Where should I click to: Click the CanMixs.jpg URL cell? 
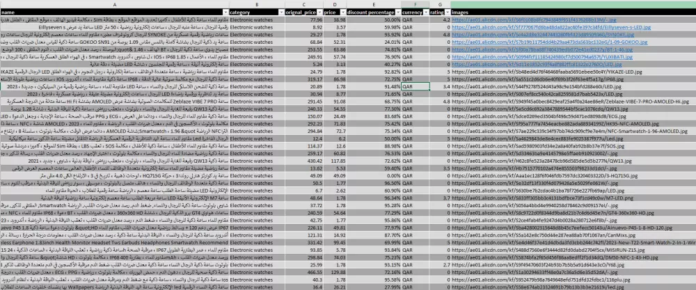[x=573, y=234]
